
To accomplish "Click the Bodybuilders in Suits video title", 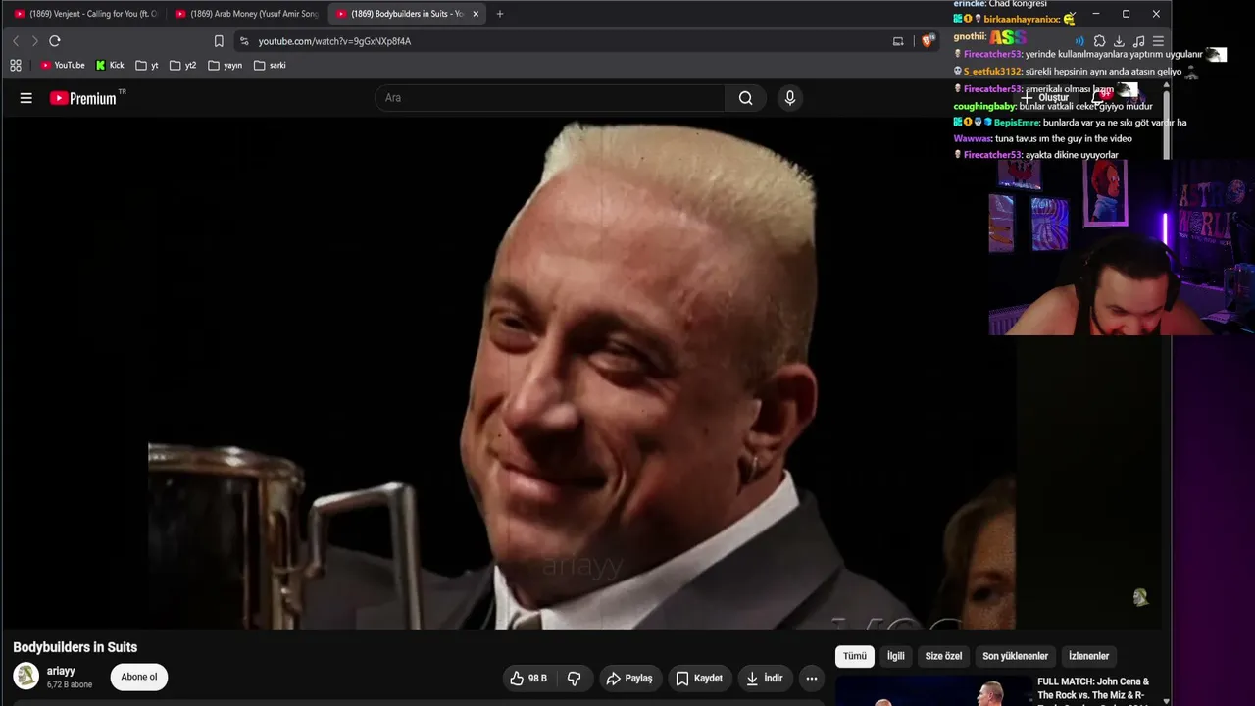I will [x=75, y=647].
